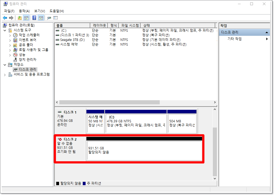274x195 pixels.
Task: Click the checklist Properties toolbar icon
Action: (56, 18)
